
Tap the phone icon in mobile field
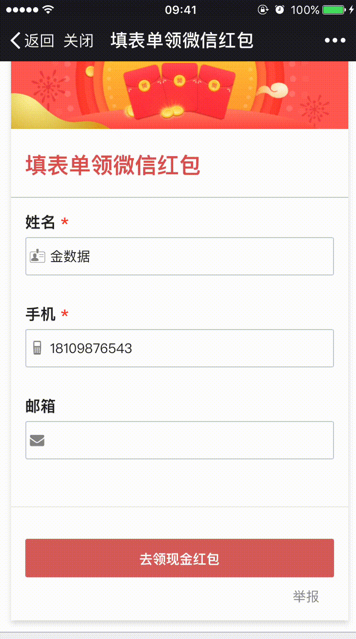pyautogui.click(x=37, y=348)
